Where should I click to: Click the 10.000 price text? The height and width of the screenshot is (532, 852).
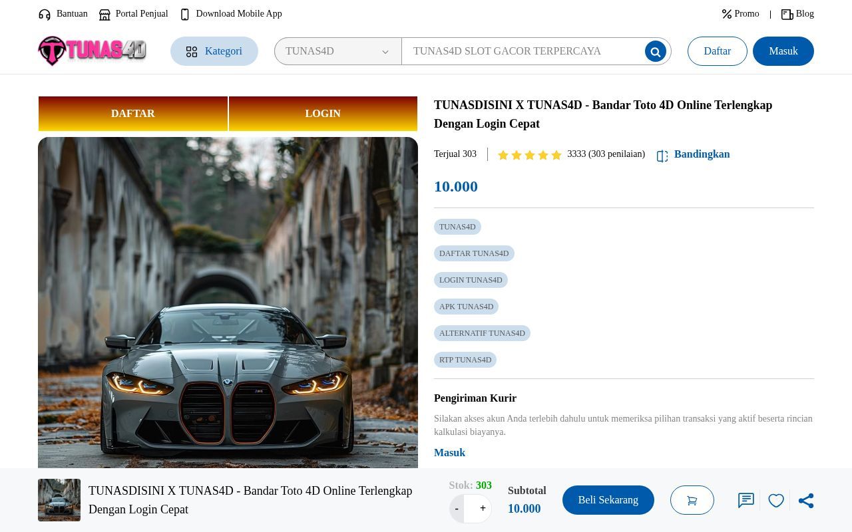[x=456, y=187]
